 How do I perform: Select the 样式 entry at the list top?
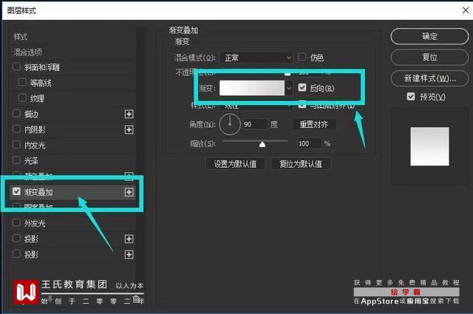[21, 37]
